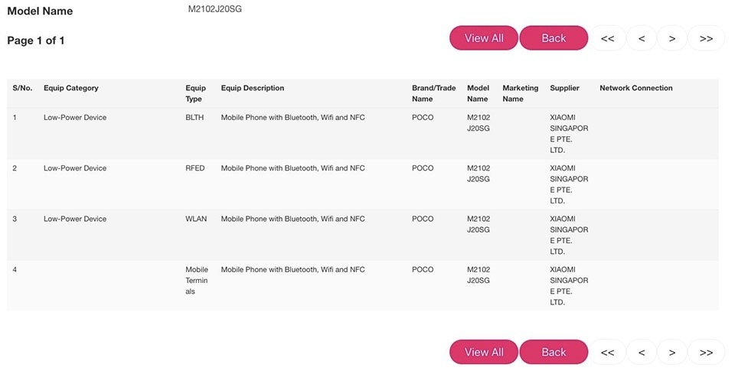Select the Equip Category column header

click(70, 88)
